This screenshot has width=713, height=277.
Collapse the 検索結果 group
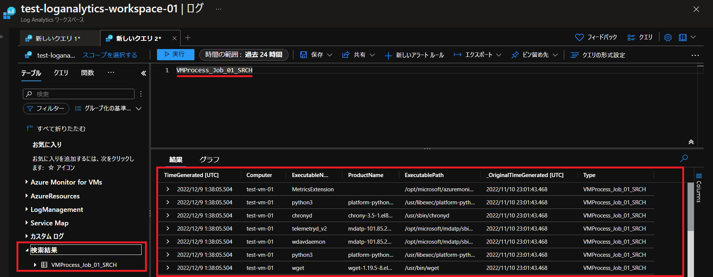coord(27,250)
